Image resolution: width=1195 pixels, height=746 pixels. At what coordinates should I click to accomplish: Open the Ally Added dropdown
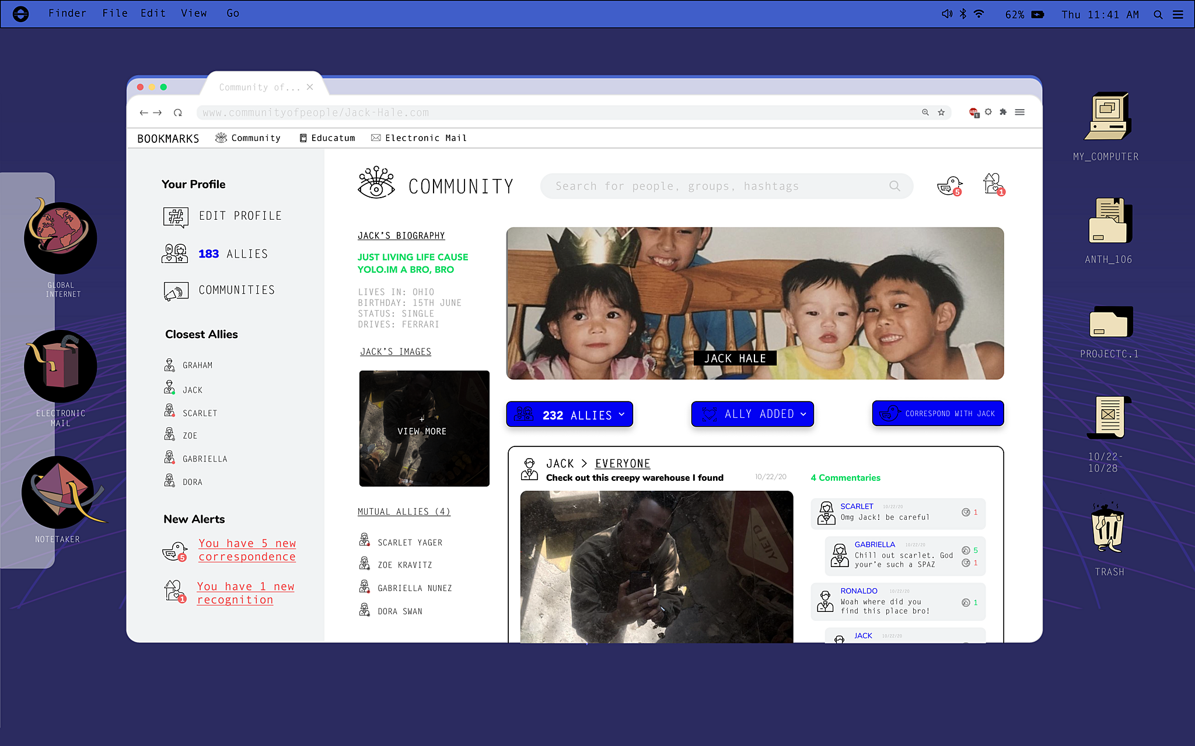coord(753,414)
